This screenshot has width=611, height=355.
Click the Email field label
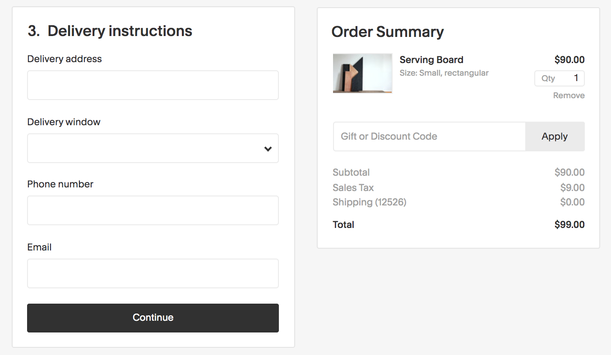point(39,247)
